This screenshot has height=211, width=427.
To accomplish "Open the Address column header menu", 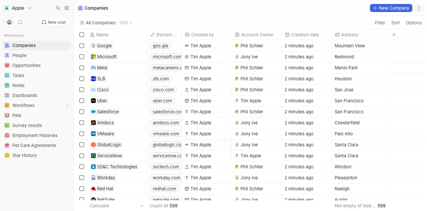I will pyautogui.click(x=360, y=35).
